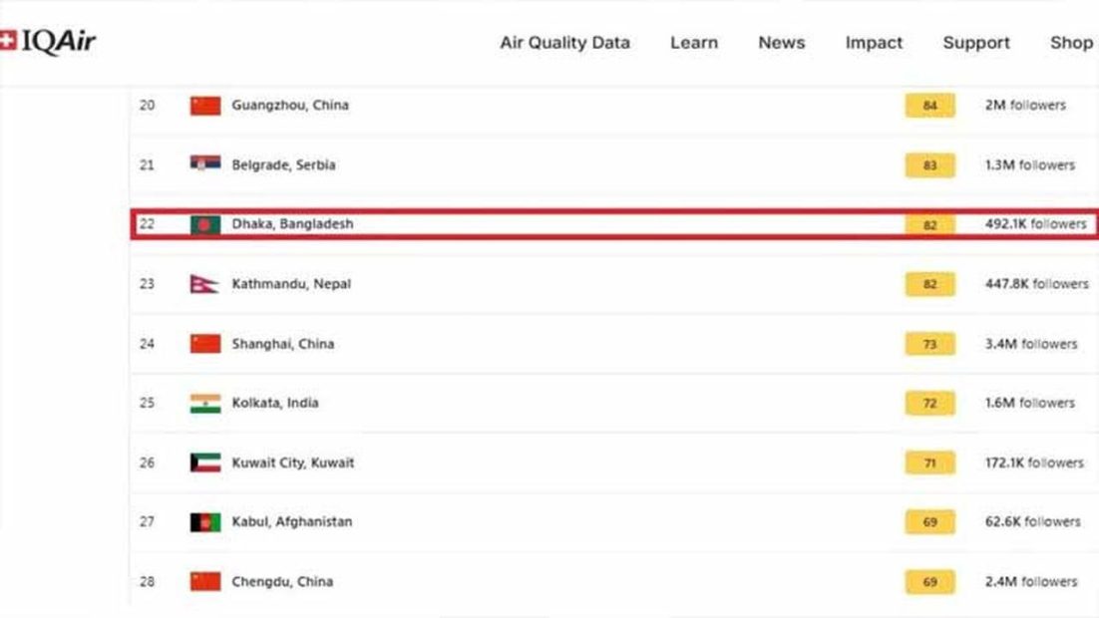
Task: Open the Support page
Action: click(976, 44)
